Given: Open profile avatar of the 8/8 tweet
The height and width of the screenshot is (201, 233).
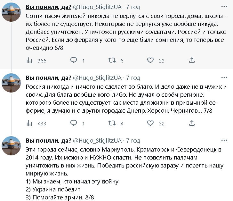Looking at the screenshot, I should [11, 145].
